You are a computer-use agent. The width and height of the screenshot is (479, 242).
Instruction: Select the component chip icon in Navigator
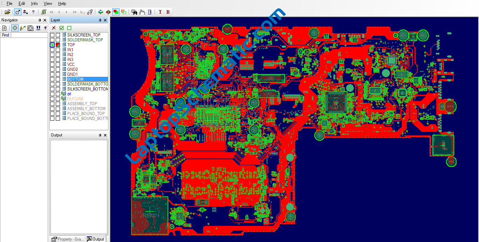(x=15, y=28)
